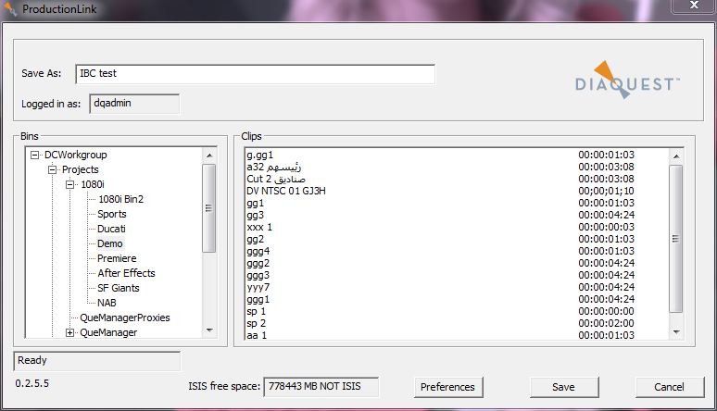717x411 pixels.
Task: Close the ProductionLink window
Action: [x=694, y=6]
